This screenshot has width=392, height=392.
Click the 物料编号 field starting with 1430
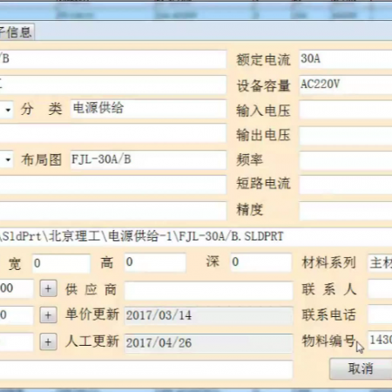tap(380, 340)
